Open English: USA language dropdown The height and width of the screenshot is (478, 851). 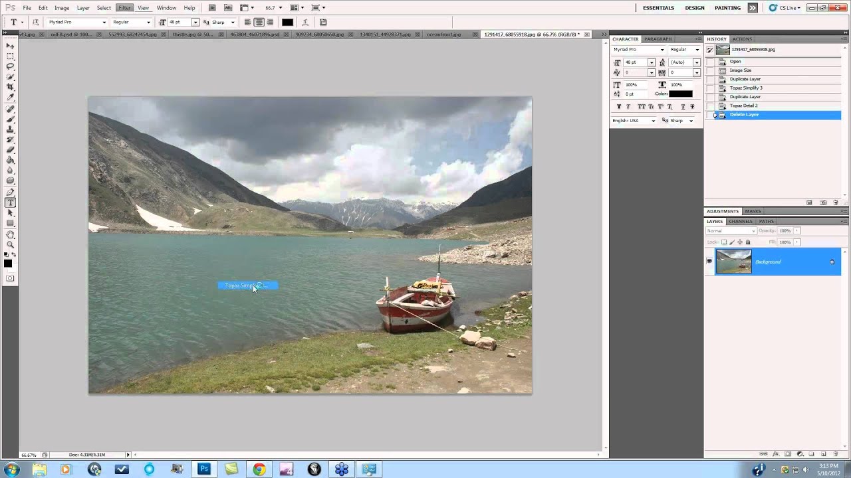pyautogui.click(x=653, y=121)
